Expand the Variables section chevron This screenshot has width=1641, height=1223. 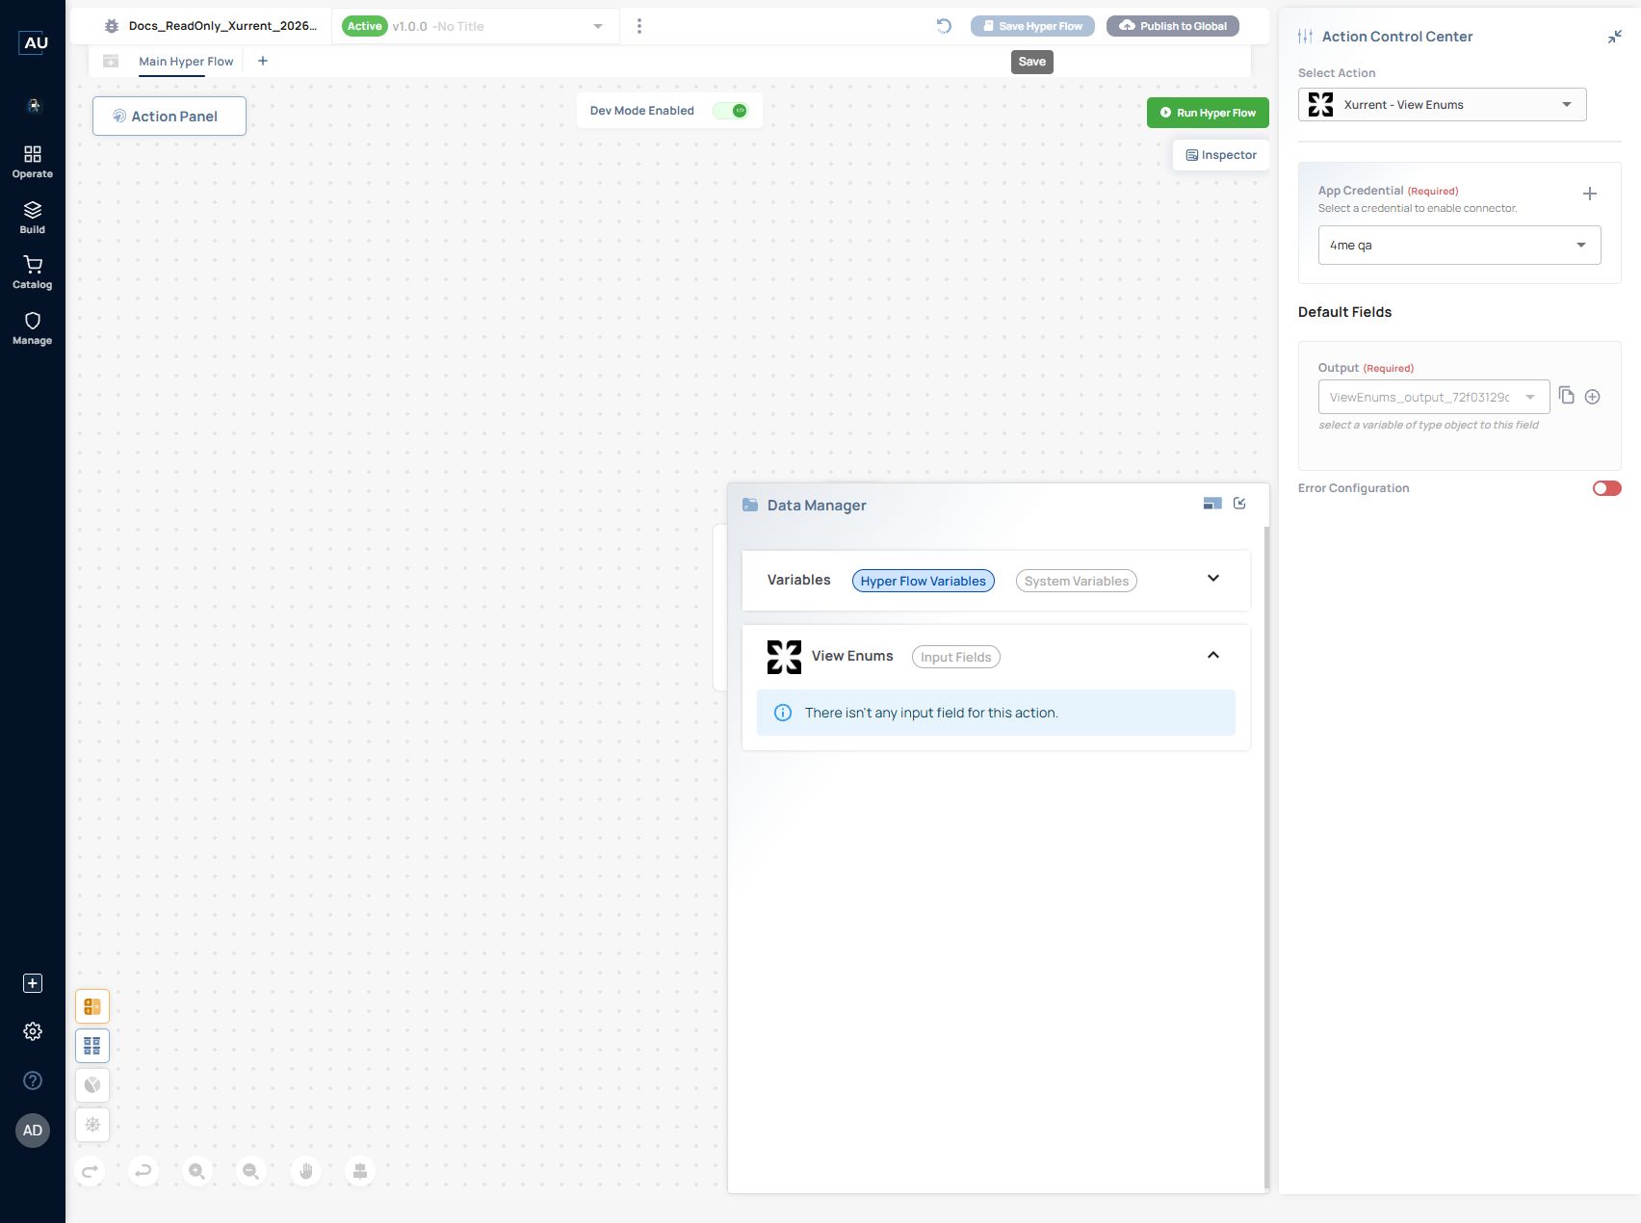pos(1213,579)
